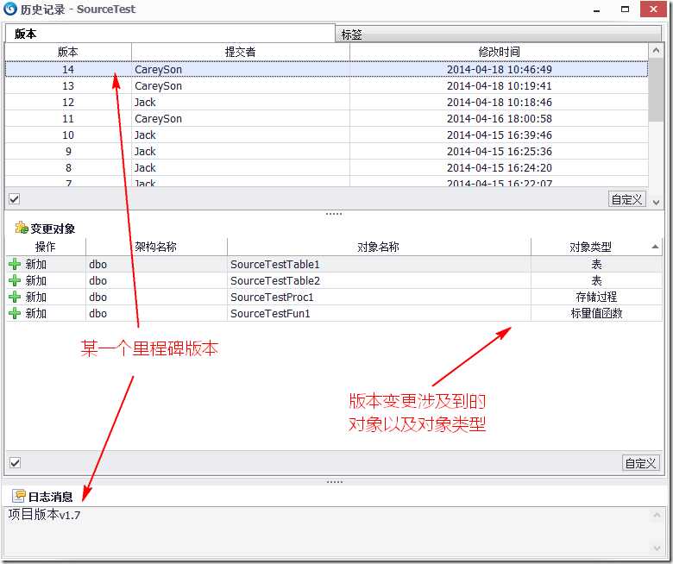
Task: Click the SourceTest app icon in title bar
Action: pos(9,9)
